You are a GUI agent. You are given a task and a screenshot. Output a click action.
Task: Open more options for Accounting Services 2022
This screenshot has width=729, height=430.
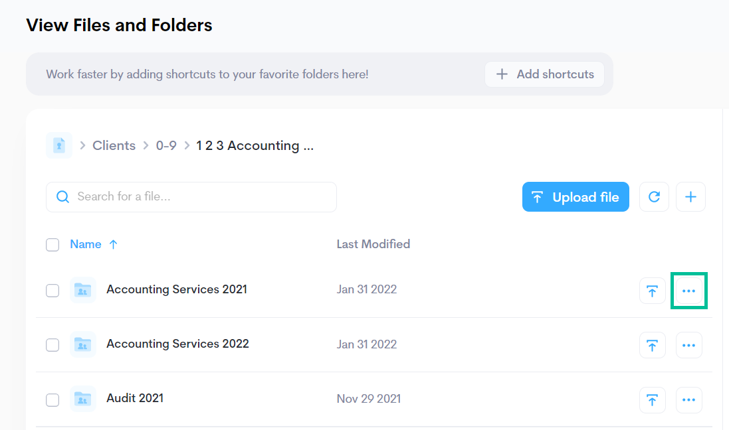[688, 345]
